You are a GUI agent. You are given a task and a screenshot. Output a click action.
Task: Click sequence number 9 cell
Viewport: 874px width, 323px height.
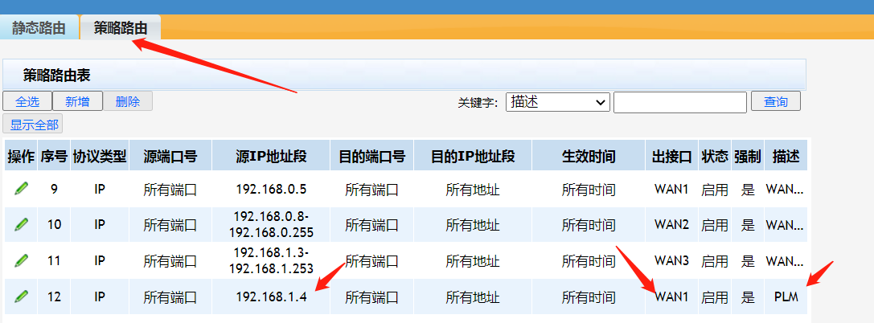pyautogui.click(x=54, y=190)
